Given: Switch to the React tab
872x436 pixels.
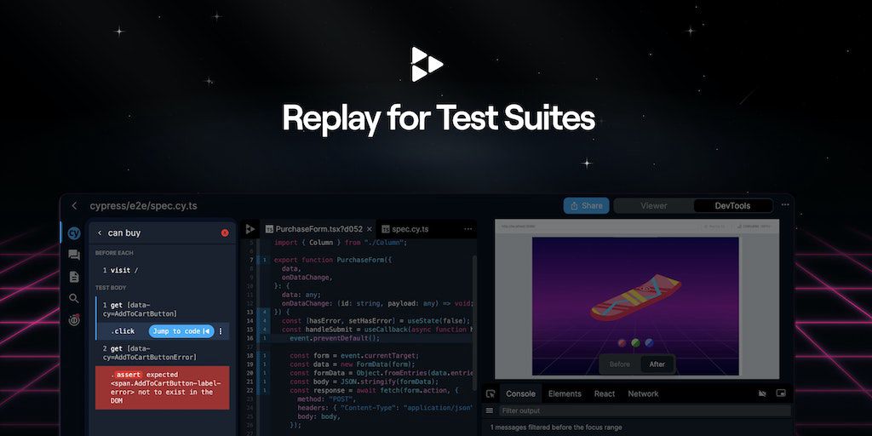Looking at the screenshot, I should click(605, 393).
